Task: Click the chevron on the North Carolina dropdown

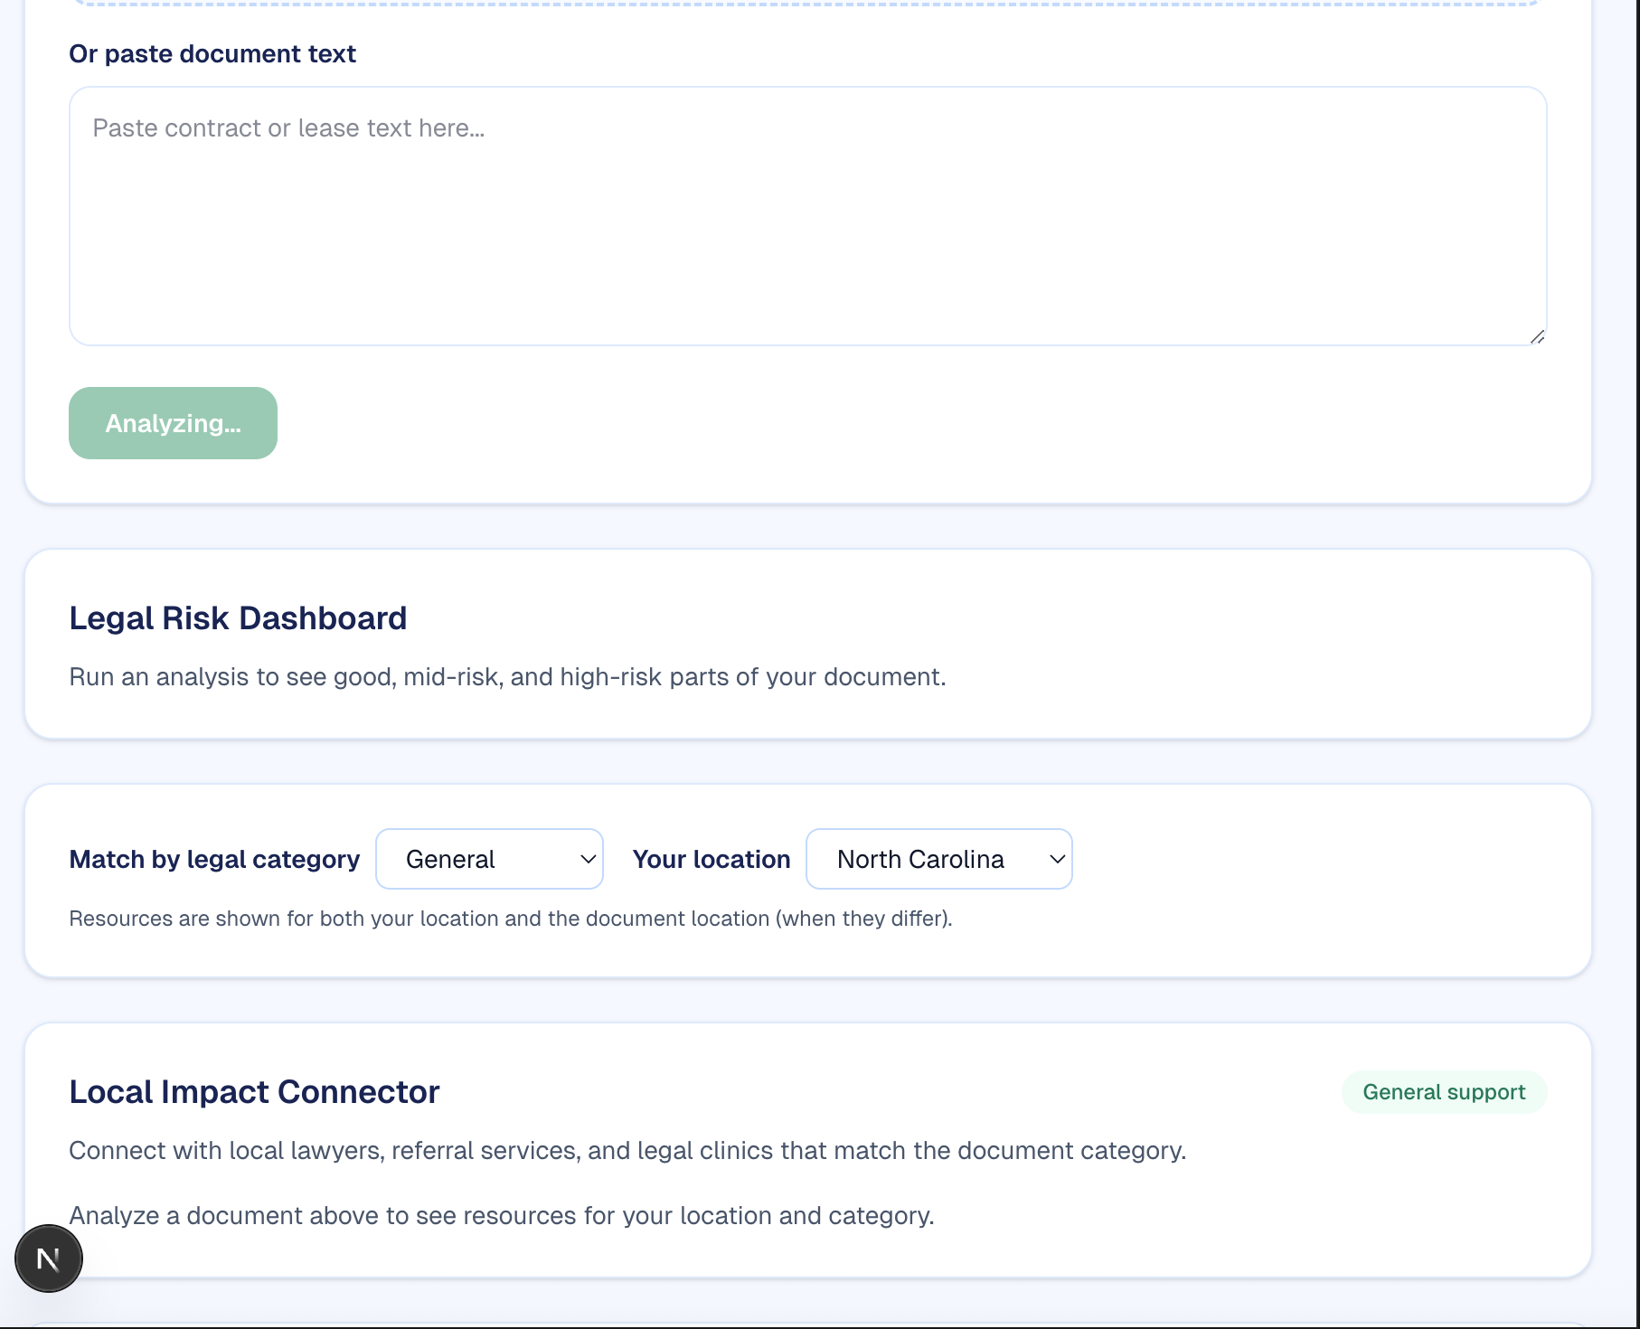Action: [1057, 859]
